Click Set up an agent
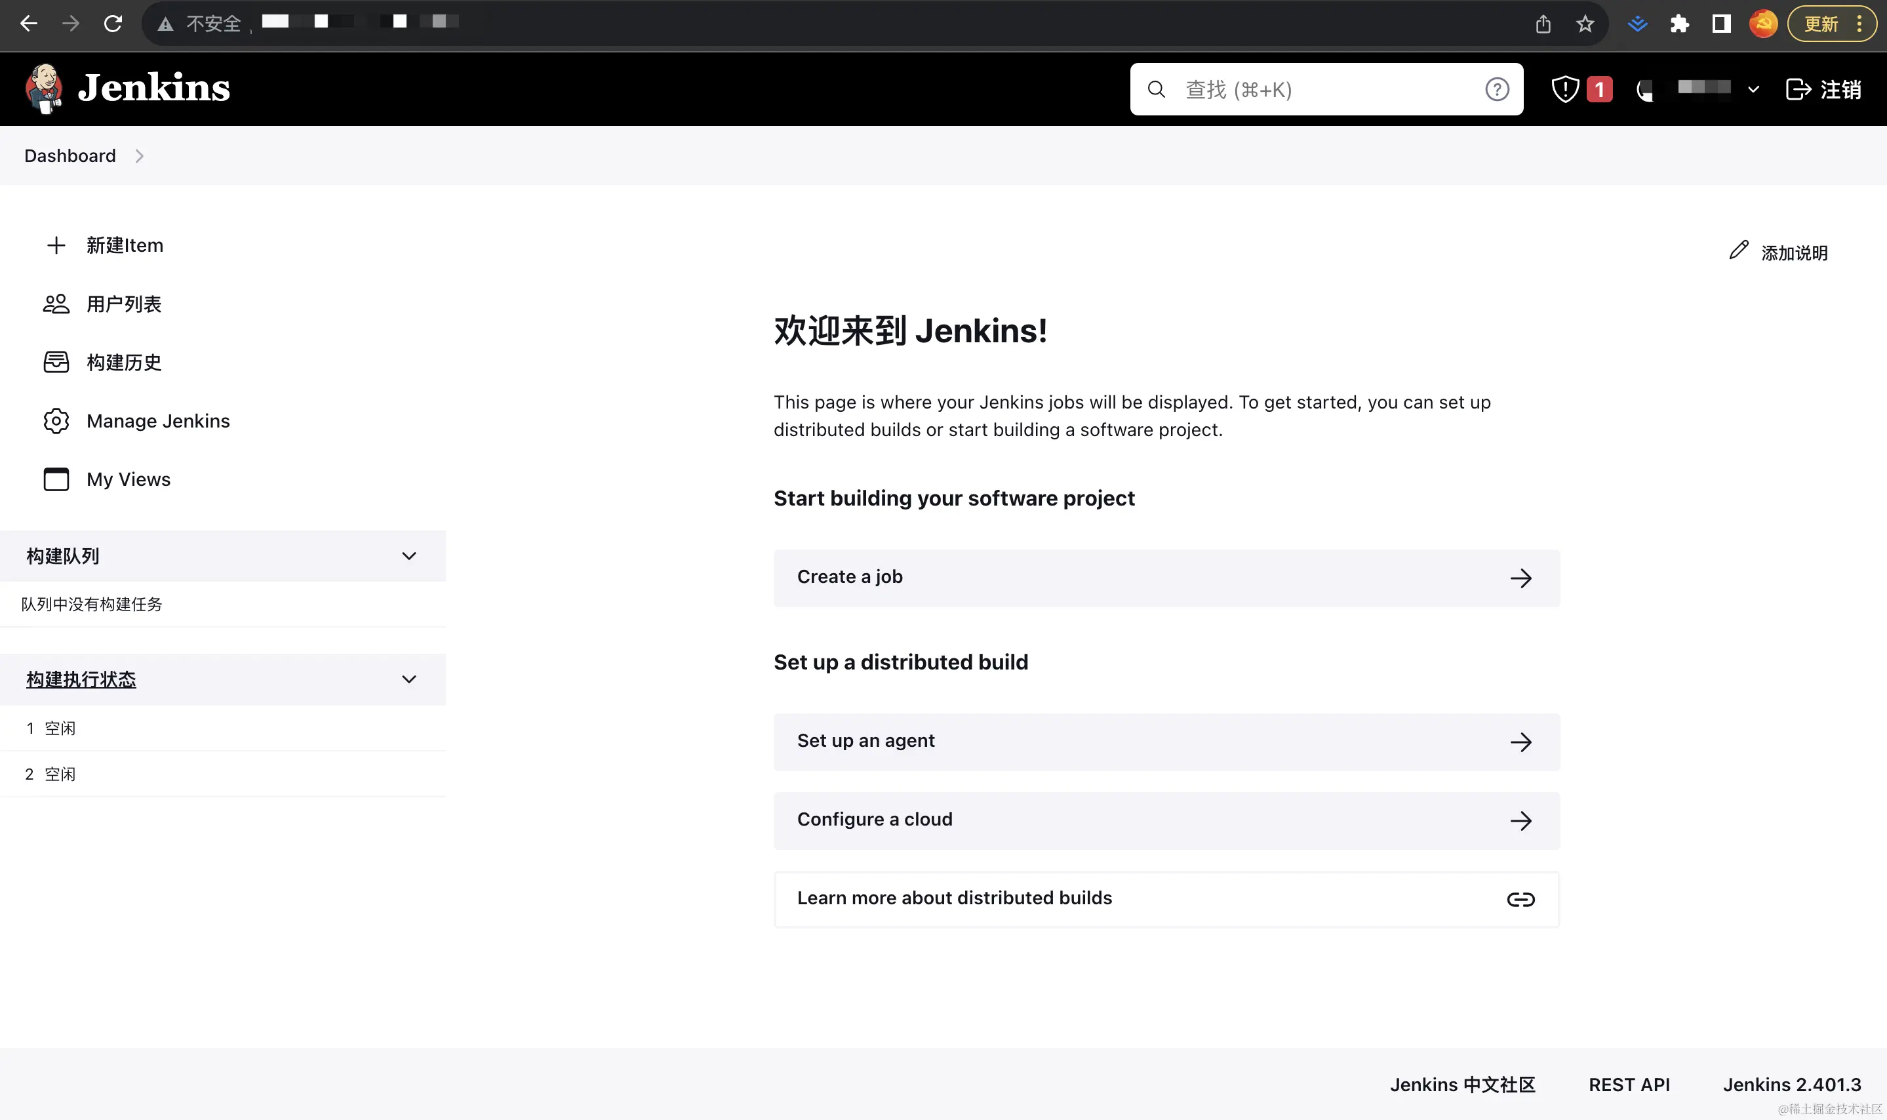The image size is (1887, 1120). [x=1166, y=741]
